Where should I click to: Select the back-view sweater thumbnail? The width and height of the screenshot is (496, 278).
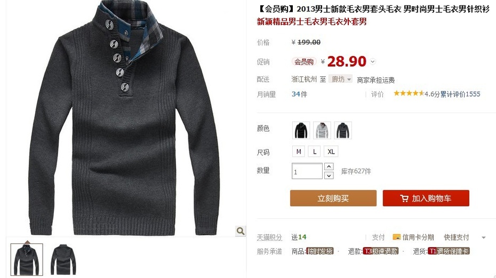pyautogui.click(x=63, y=259)
